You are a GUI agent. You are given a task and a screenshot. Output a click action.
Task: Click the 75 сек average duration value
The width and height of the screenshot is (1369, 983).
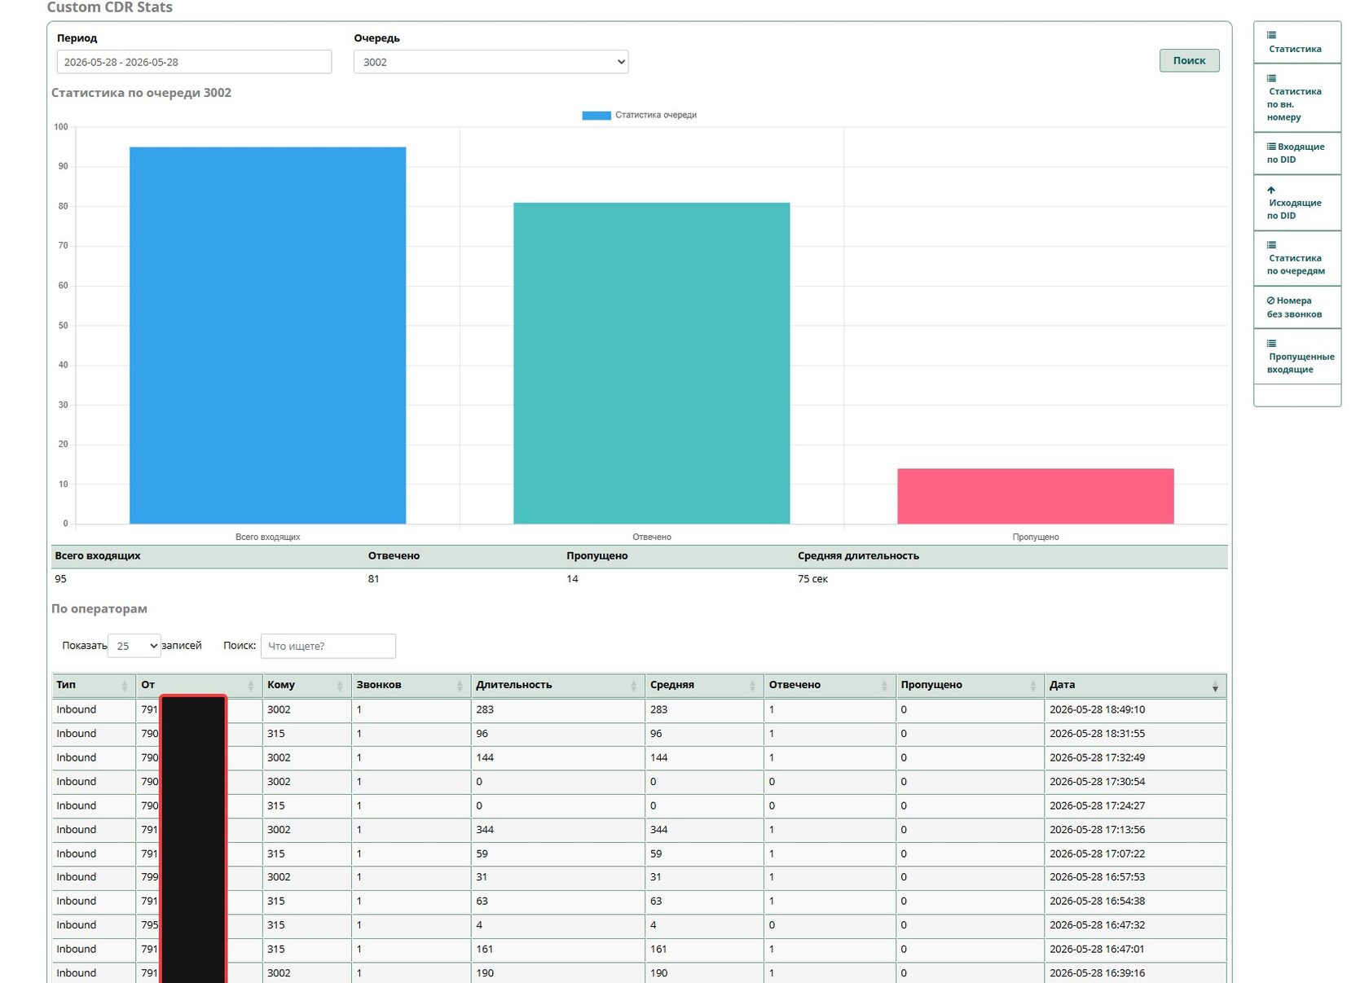[x=812, y=579]
